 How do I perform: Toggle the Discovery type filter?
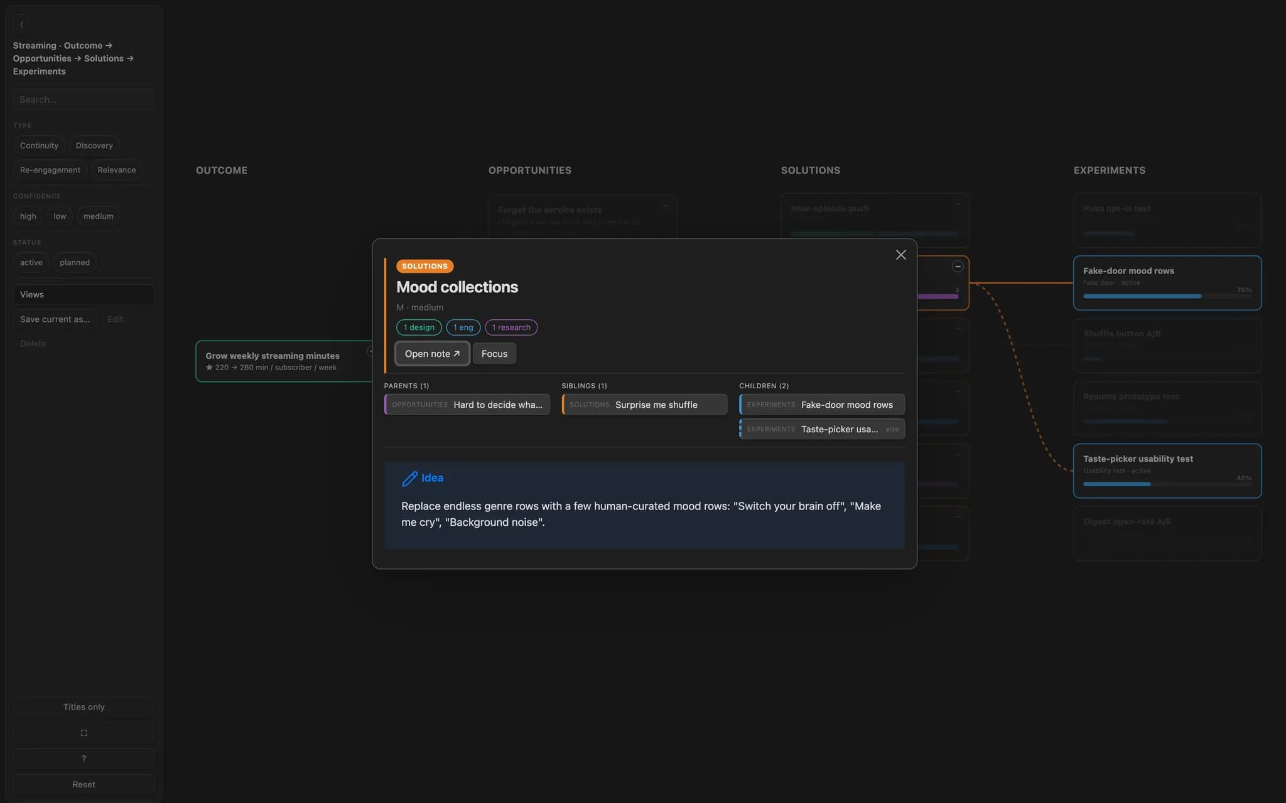tap(94, 146)
